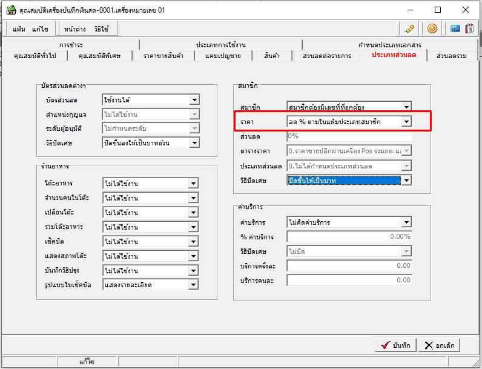Open the blue calculator icon
This screenshot has height=369, width=482.
pos(455,28)
